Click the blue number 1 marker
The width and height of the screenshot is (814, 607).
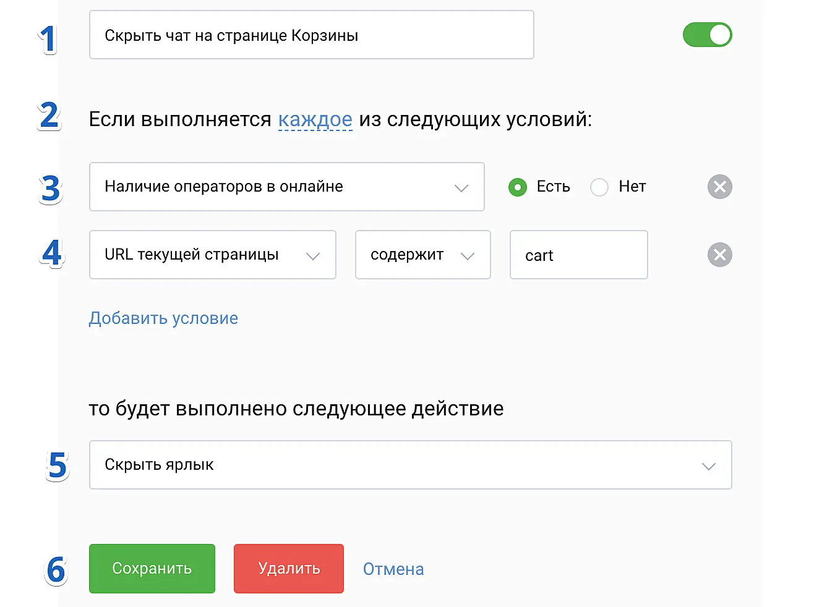point(48,39)
